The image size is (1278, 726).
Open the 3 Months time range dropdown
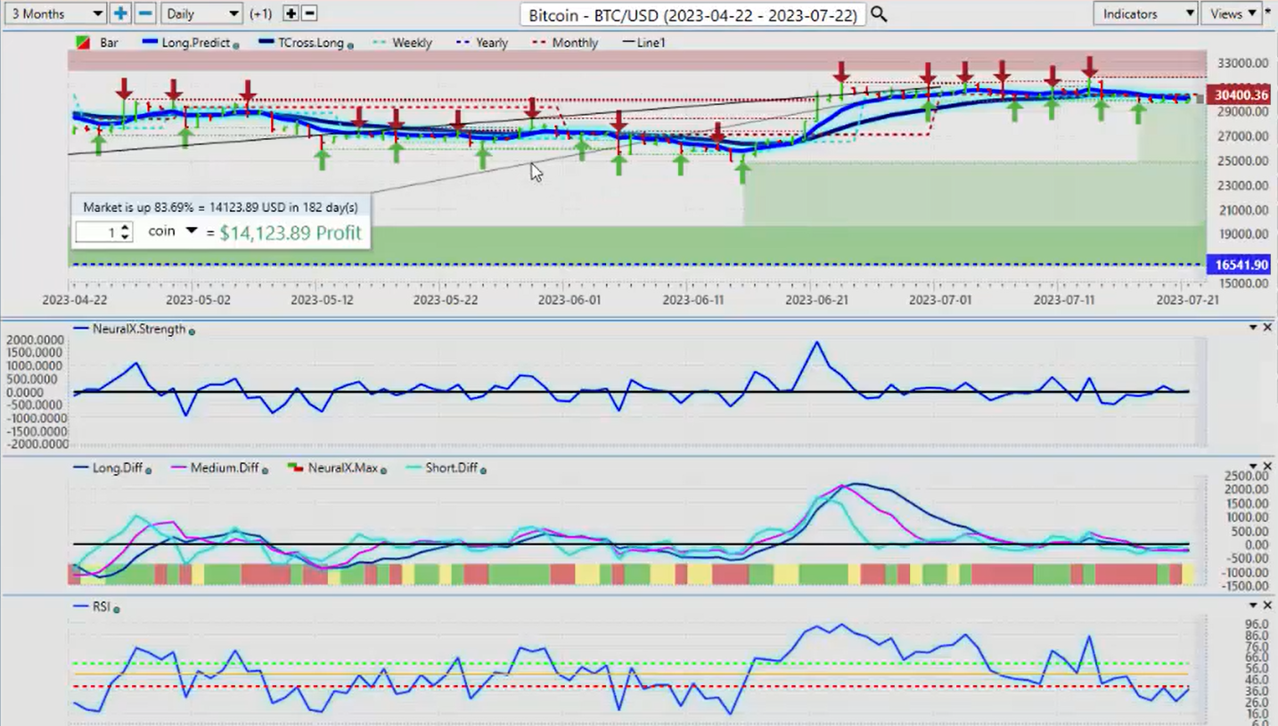pos(54,13)
